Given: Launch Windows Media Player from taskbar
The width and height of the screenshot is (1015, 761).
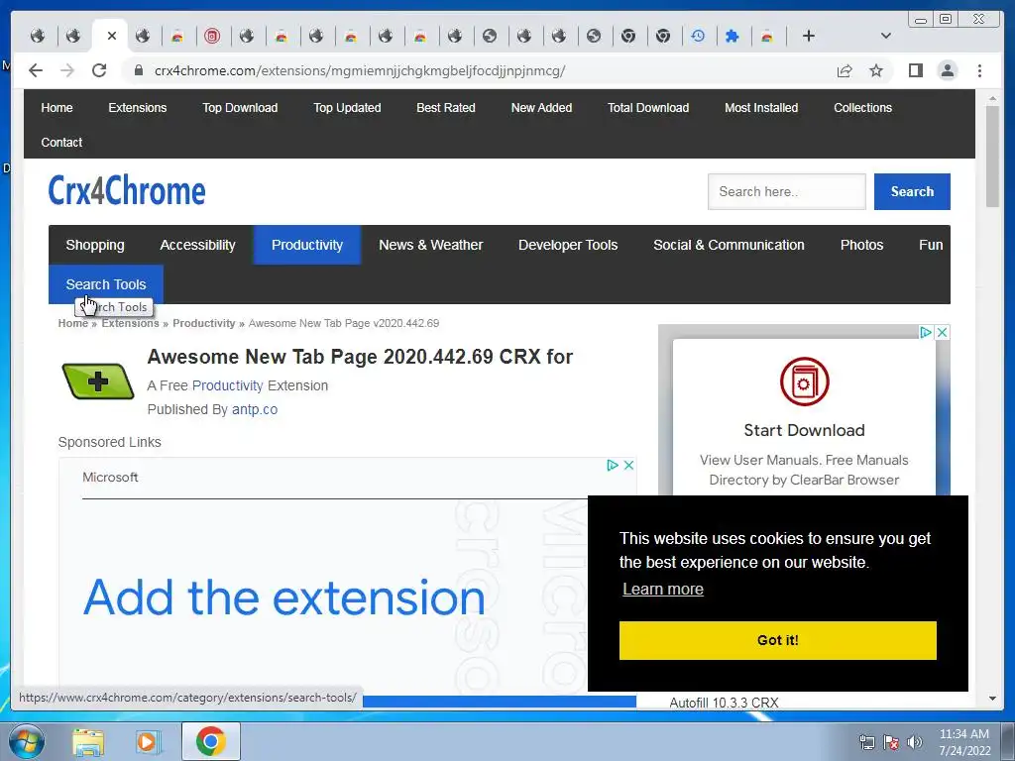Looking at the screenshot, I should click(148, 741).
